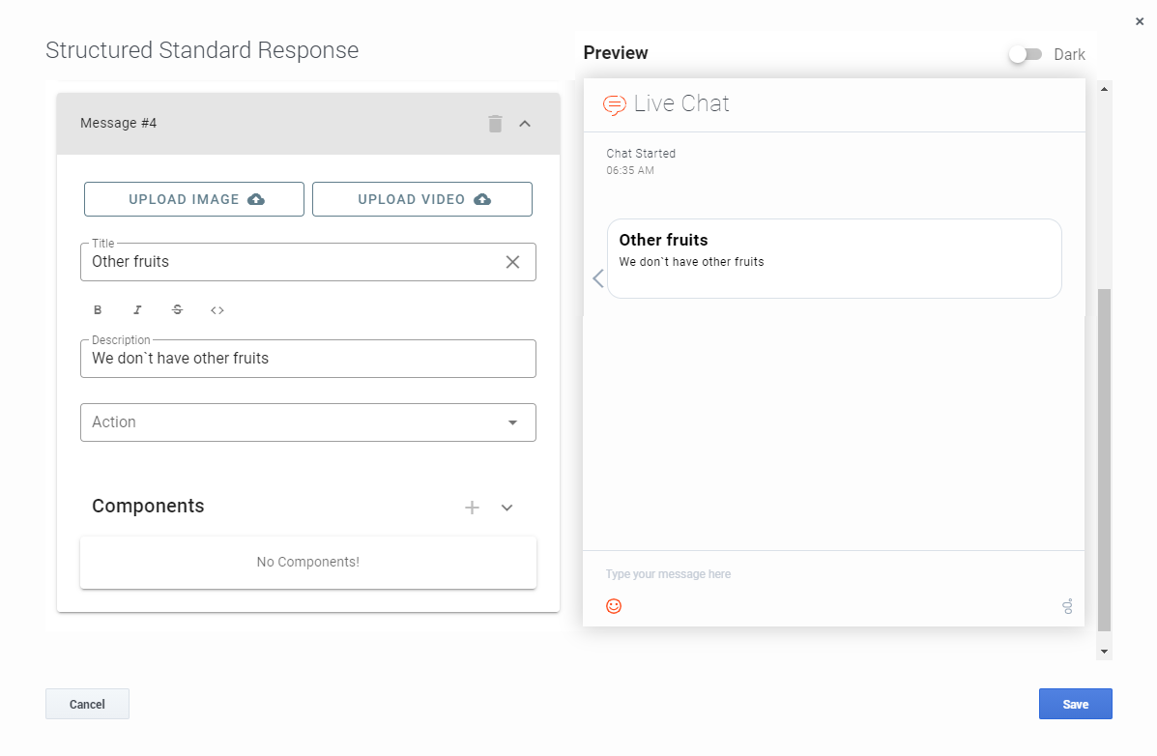Open the Action dropdown

[307, 422]
